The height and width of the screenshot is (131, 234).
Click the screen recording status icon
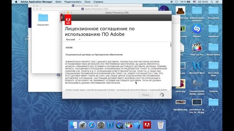point(171,2)
